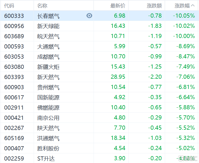Image resolution: width=199 pixels, height=163 pixels.
Task: Toggle sort arrow on 涨跌幅 column
Action: tap(193, 6)
